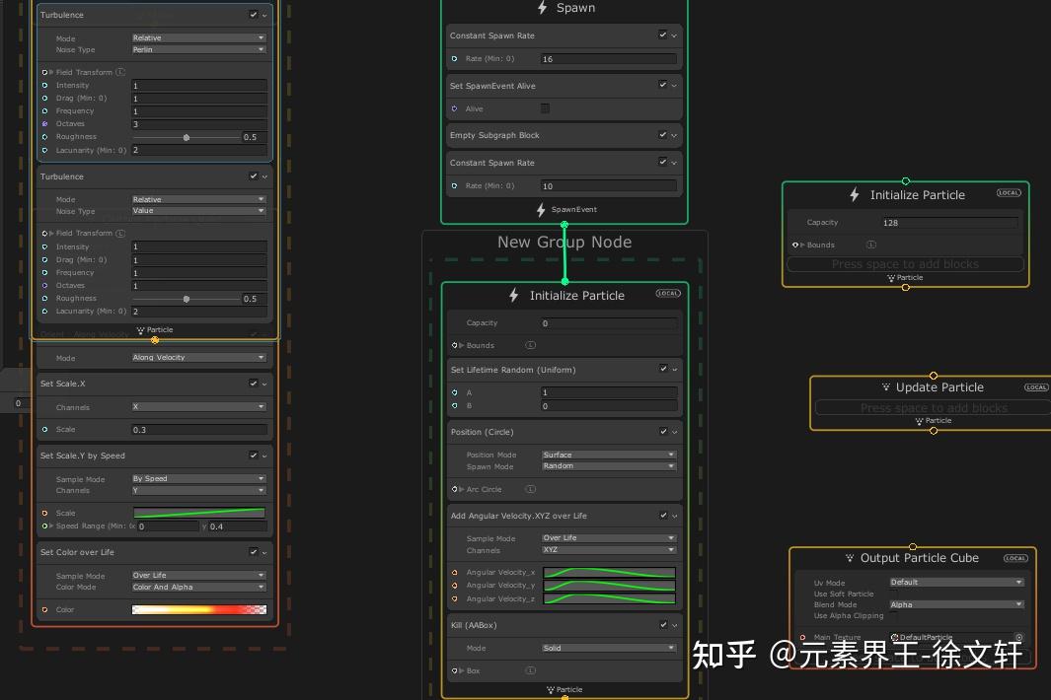The height and width of the screenshot is (700, 1051).
Task: Disable the first Constant Spawn Rate block
Action: coord(662,35)
